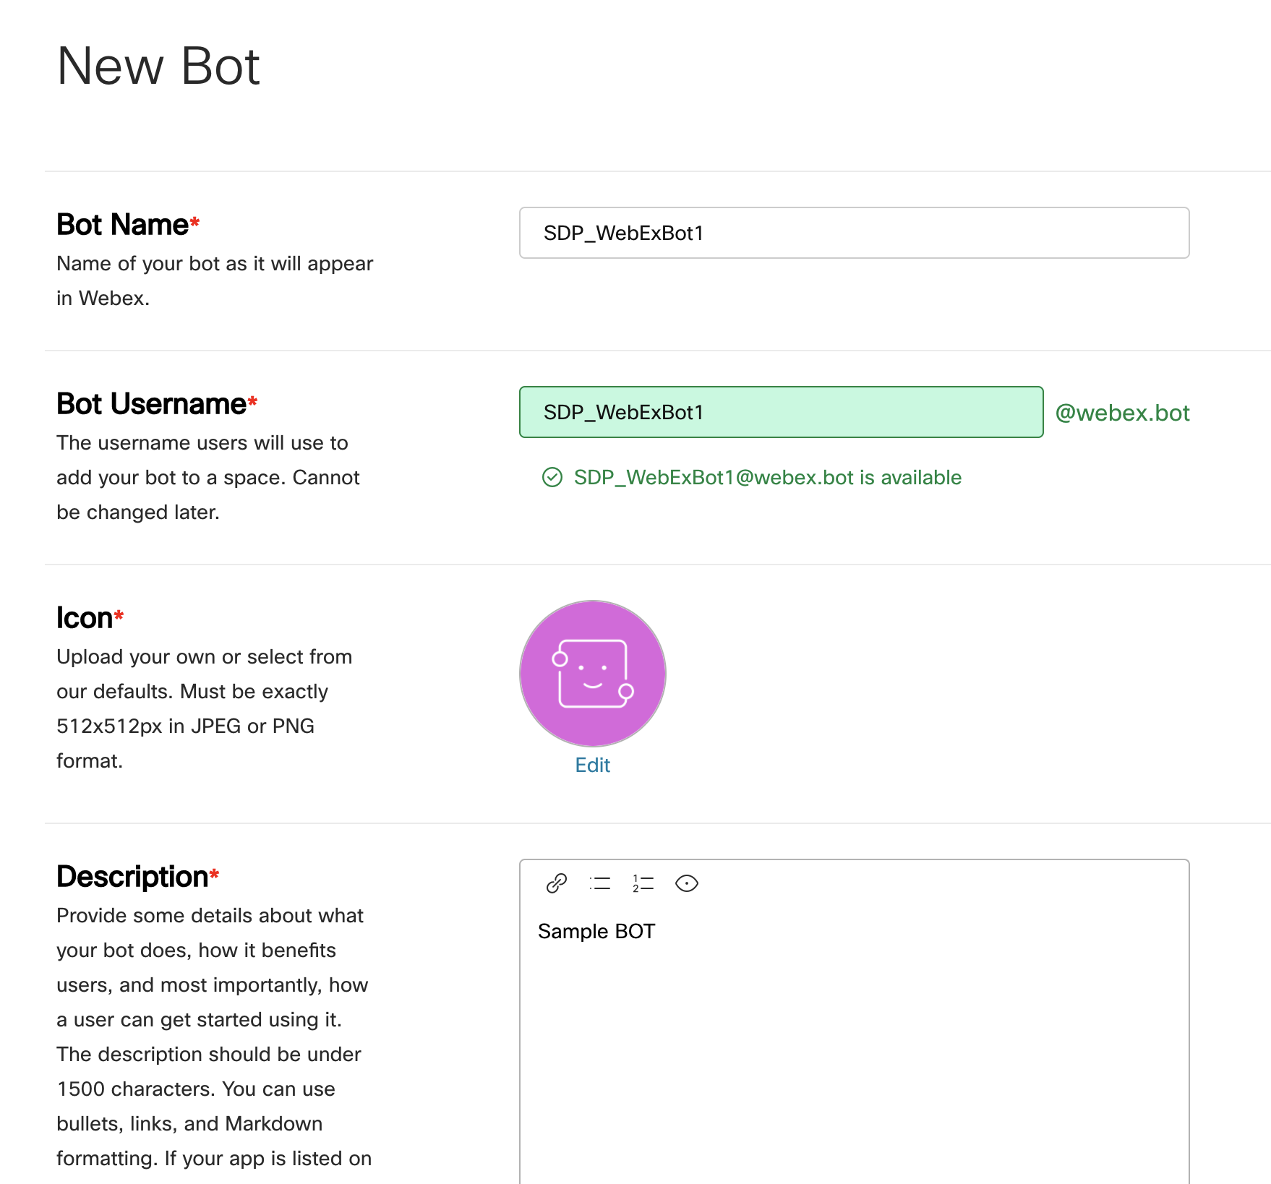Focus the Bot Name input field

click(x=854, y=233)
